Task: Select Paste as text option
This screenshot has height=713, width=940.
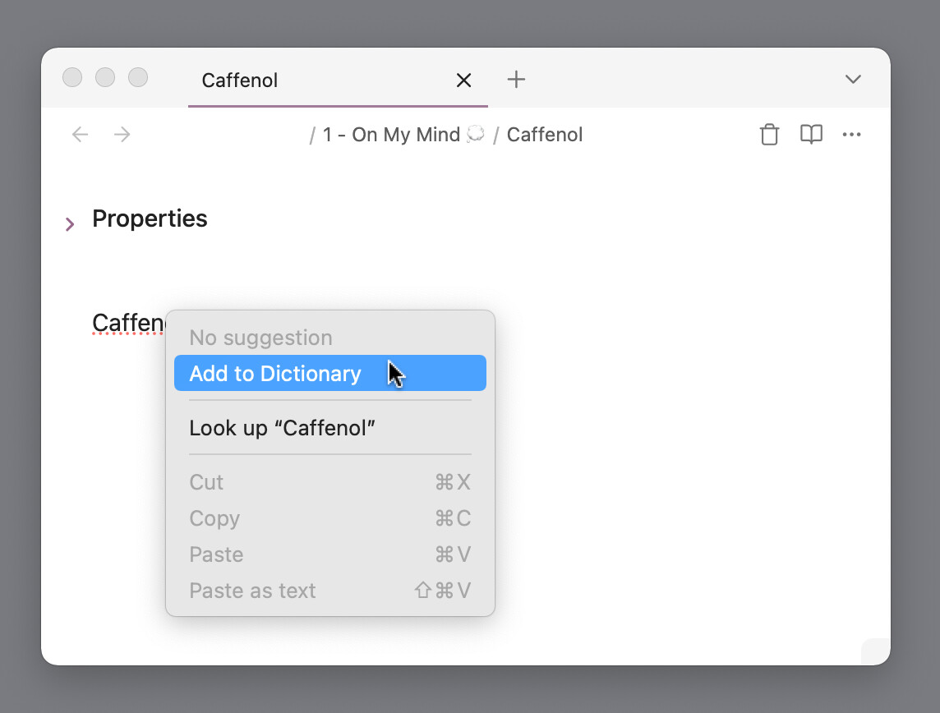Action: pos(252,591)
